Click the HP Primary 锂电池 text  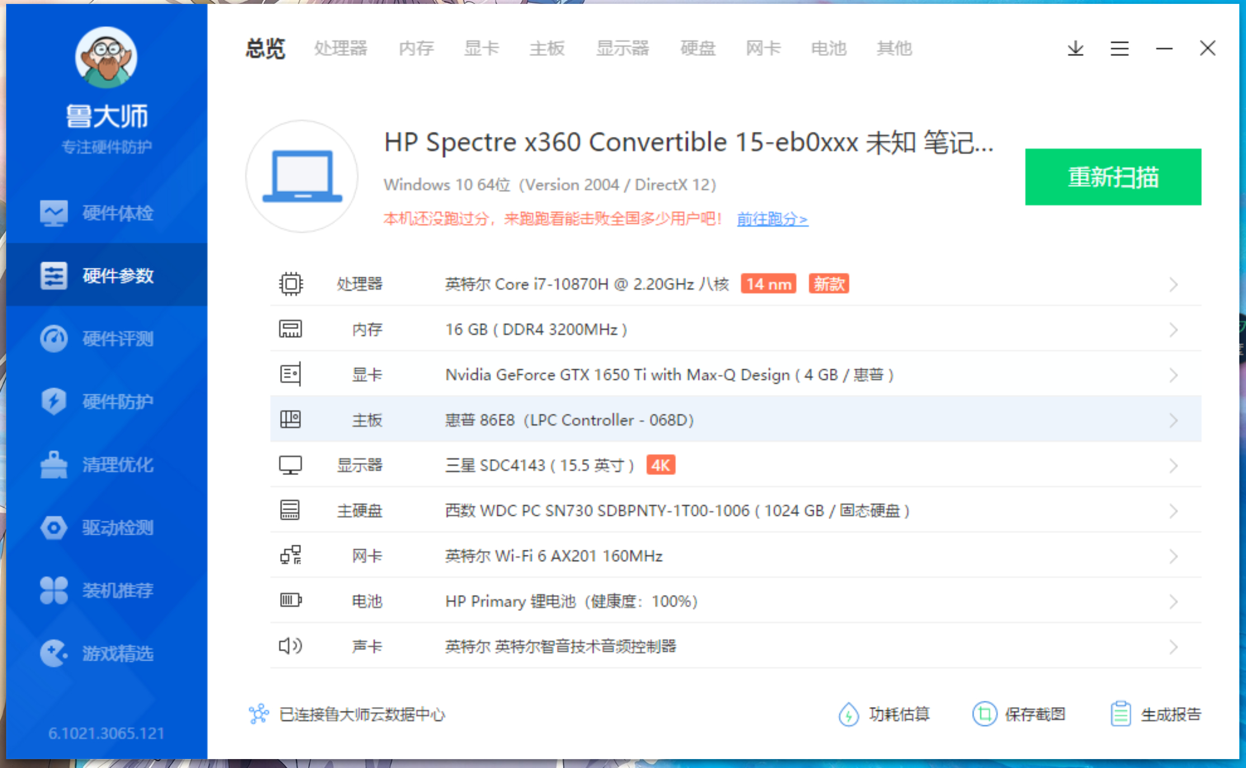pos(571,601)
